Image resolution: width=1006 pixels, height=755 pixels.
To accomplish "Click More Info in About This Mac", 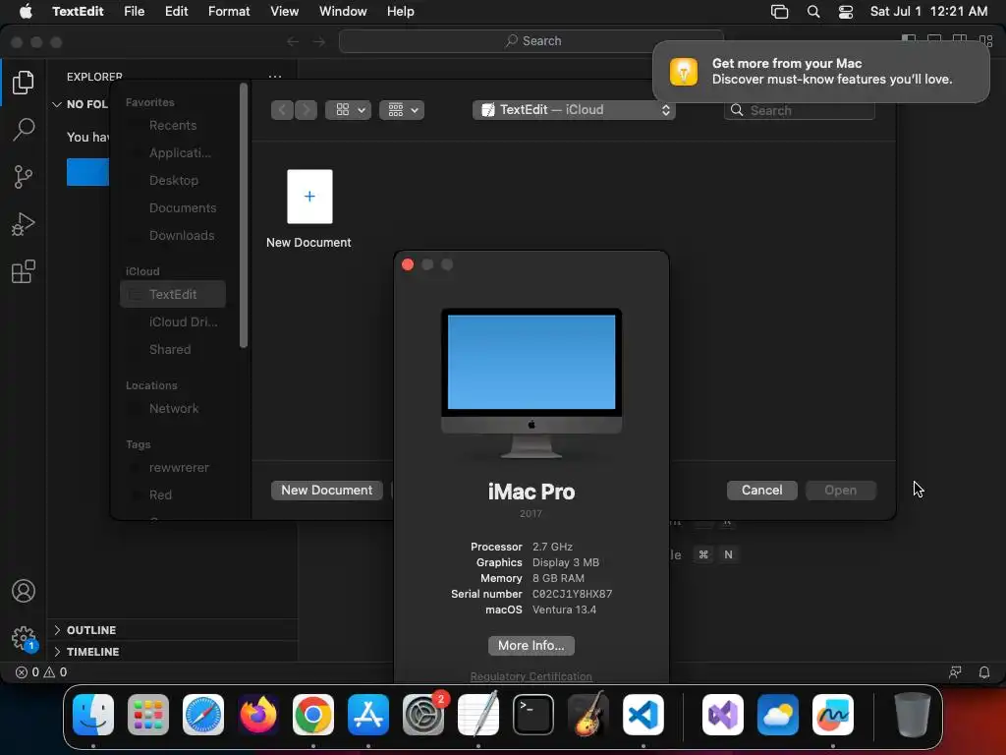I will [x=531, y=645].
